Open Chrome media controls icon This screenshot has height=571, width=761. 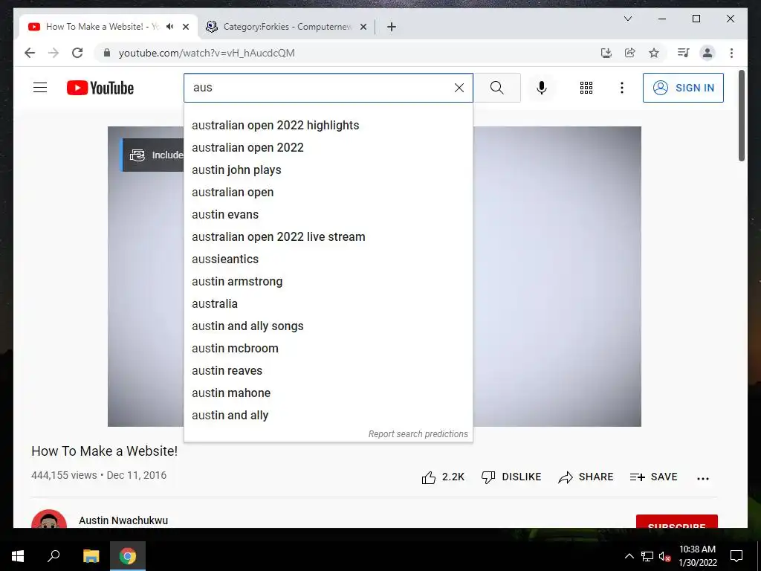[684, 53]
